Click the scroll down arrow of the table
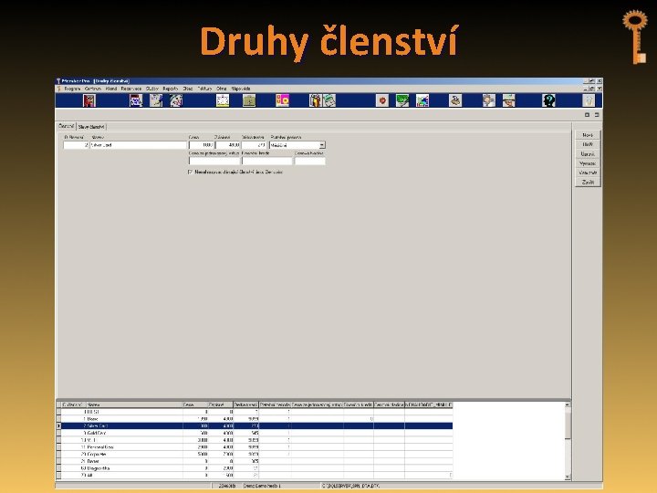This screenshot has width=657, height=493. [568, 477]
